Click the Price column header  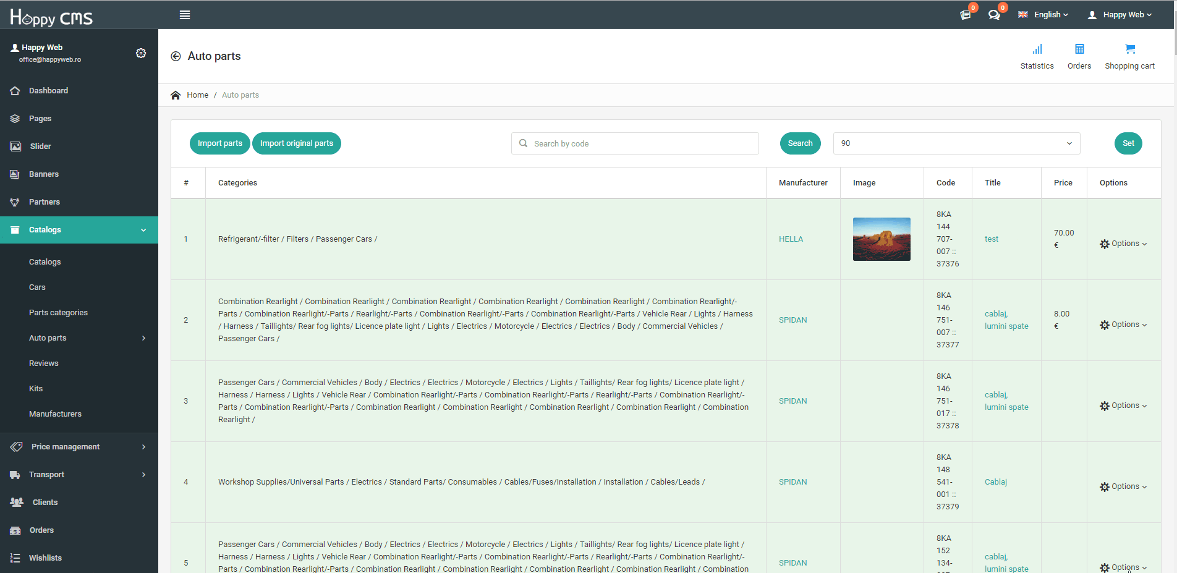click(x=1063, y=183)
